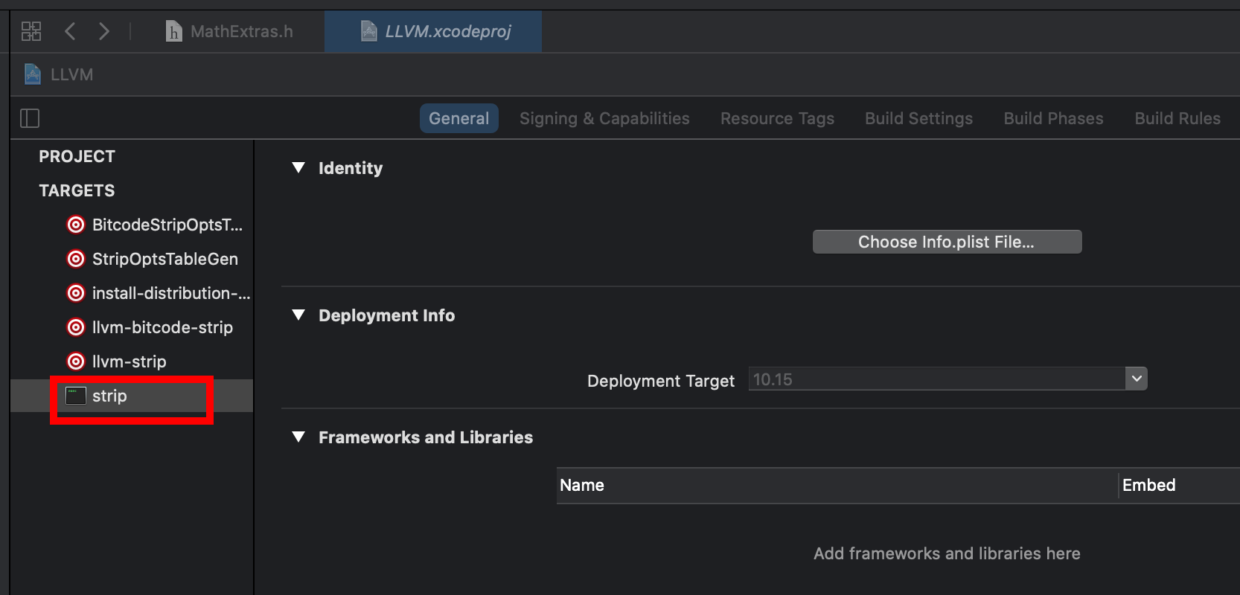This screenshot has width=1240, height=595.
Task: Open the Build Rules tab
Action: tap(1177, 118)
